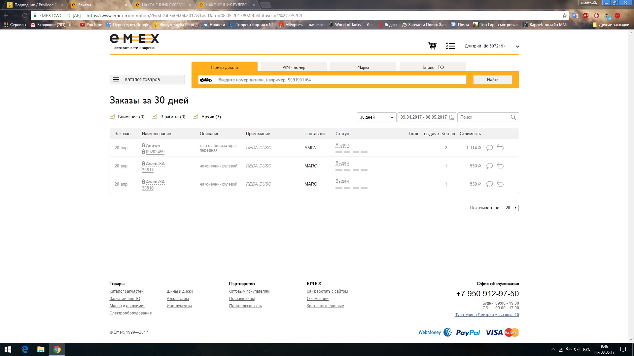
Task: Click the part number input field
Action: point(340,80)
